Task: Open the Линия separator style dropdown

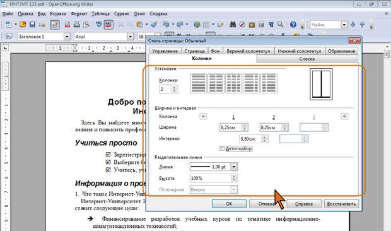Action: coord(233,167)
